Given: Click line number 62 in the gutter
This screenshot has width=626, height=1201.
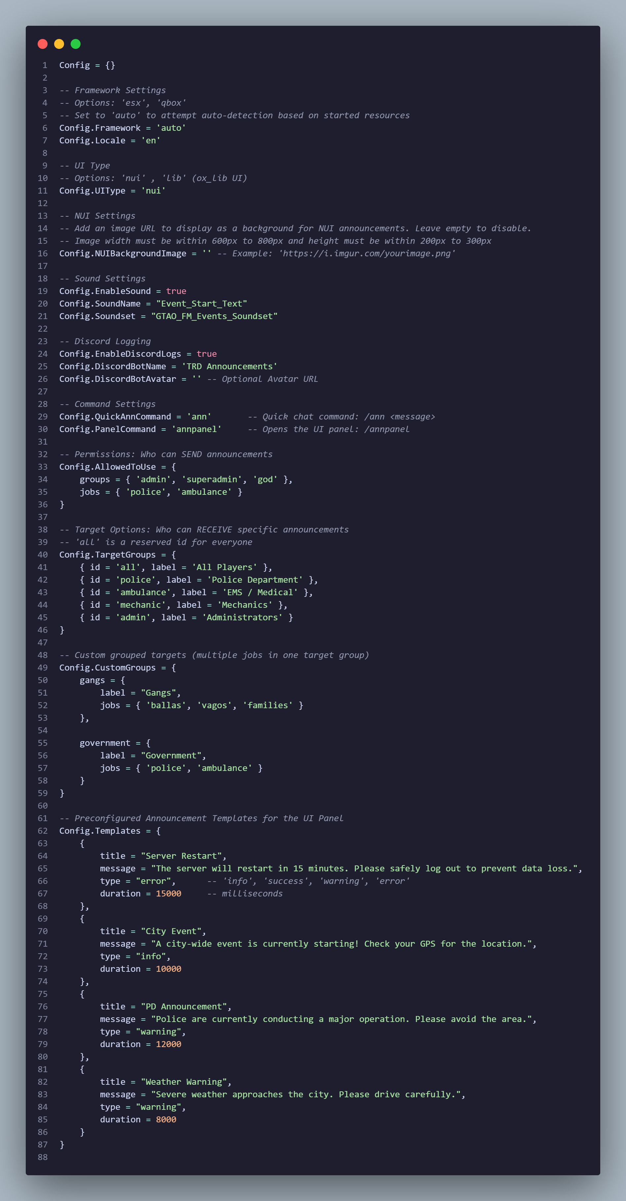Looking at the screenshot, I should (43, 831).
